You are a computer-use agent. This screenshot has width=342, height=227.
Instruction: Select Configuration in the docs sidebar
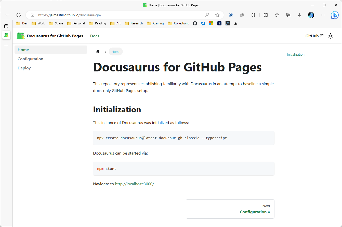pyautogui.click(x=51, y=59)
